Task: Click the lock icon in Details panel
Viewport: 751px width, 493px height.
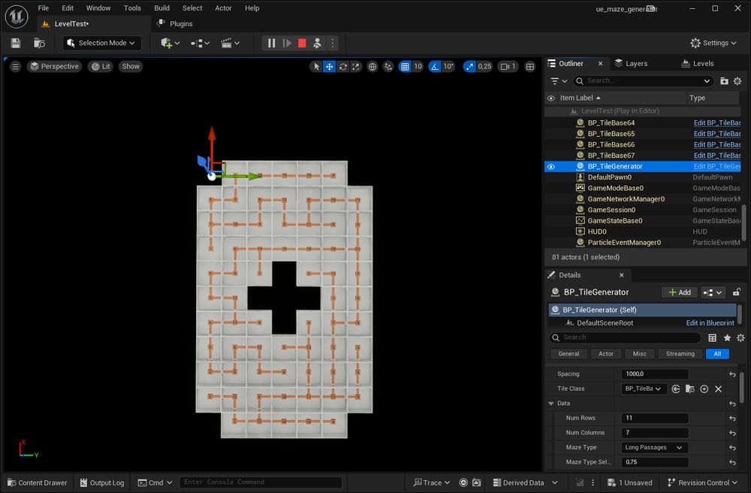Action: 737,292
